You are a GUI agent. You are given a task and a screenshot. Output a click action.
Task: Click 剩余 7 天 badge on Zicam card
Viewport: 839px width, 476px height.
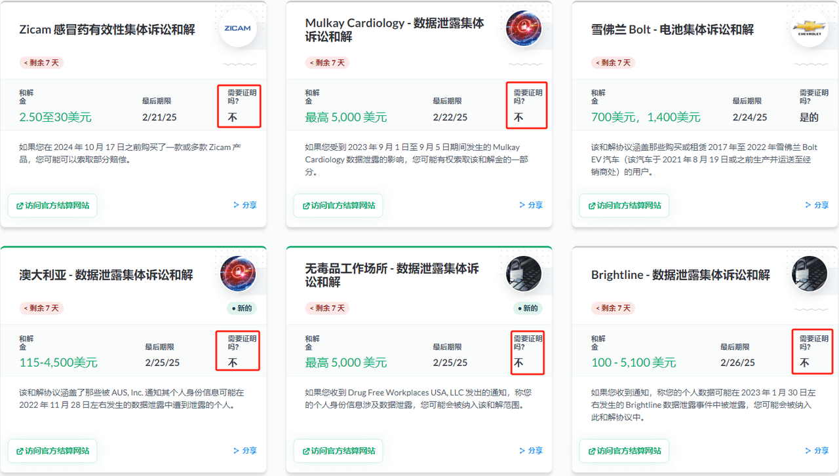(x=42, y=63)
